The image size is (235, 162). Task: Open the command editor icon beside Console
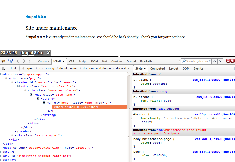[x=31, y=61]
